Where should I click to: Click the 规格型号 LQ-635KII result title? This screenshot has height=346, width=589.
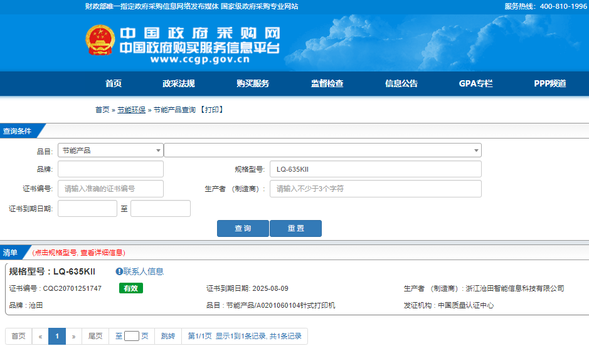52,271
